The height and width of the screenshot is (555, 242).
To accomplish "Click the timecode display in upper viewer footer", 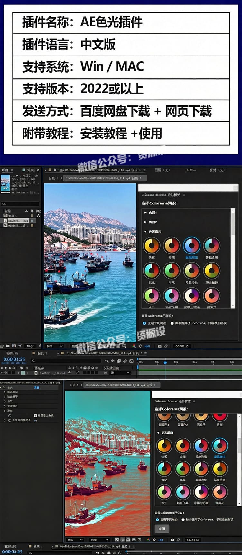I will tap(182, 346).
